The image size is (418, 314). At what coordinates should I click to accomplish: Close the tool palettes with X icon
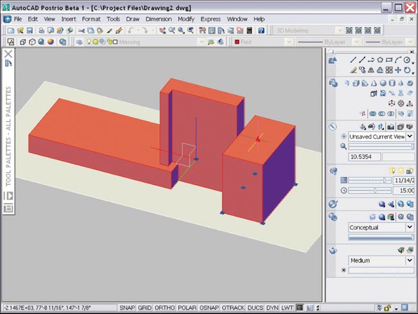[8, 55]
